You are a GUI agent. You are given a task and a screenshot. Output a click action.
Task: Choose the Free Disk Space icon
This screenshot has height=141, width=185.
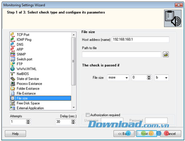coord(12,103)
